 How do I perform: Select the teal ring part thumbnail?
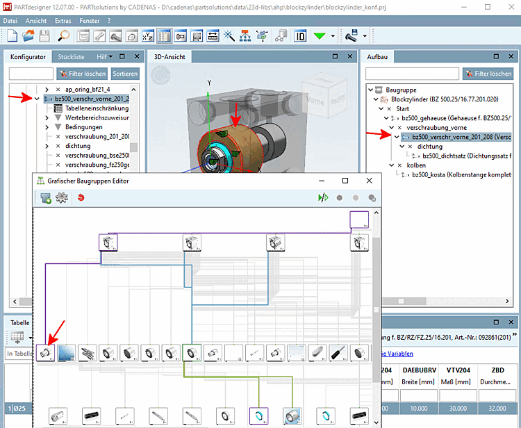pos(258,415)
